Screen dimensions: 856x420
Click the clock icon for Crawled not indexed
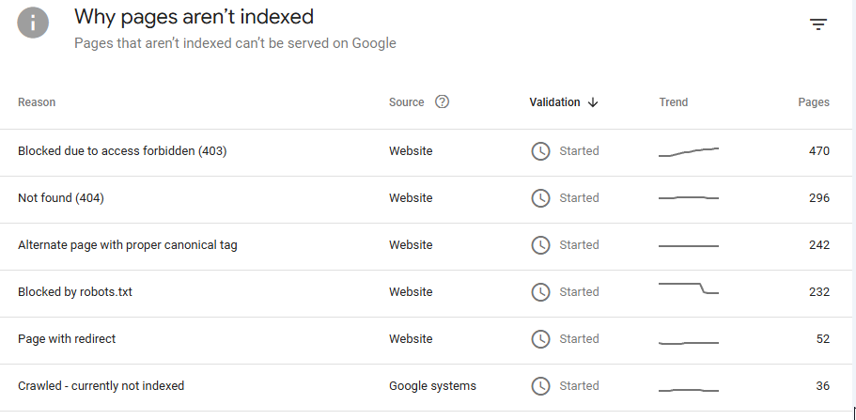[540, 386]
